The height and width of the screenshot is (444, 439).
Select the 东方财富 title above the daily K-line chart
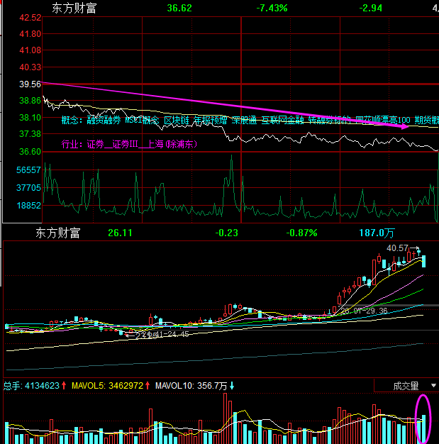(x=57, y=233)
